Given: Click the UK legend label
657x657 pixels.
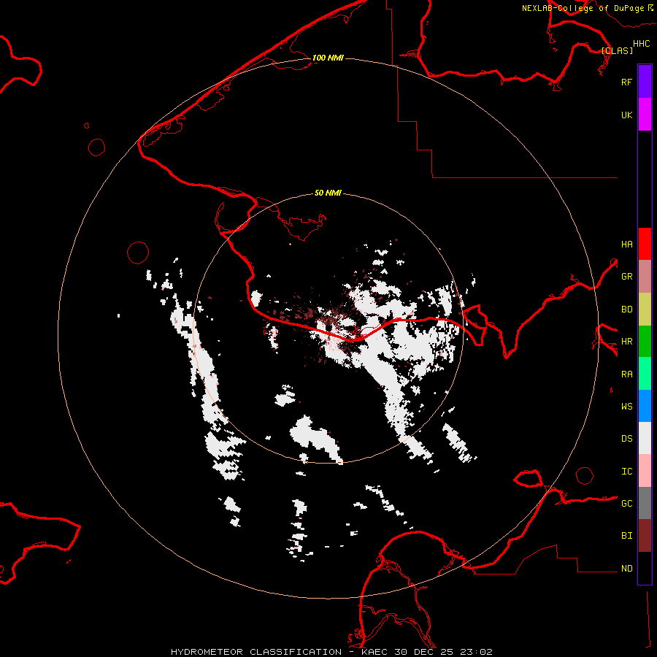Looking at the screenshot, I should pyautogui.click(x=626, y=115).
